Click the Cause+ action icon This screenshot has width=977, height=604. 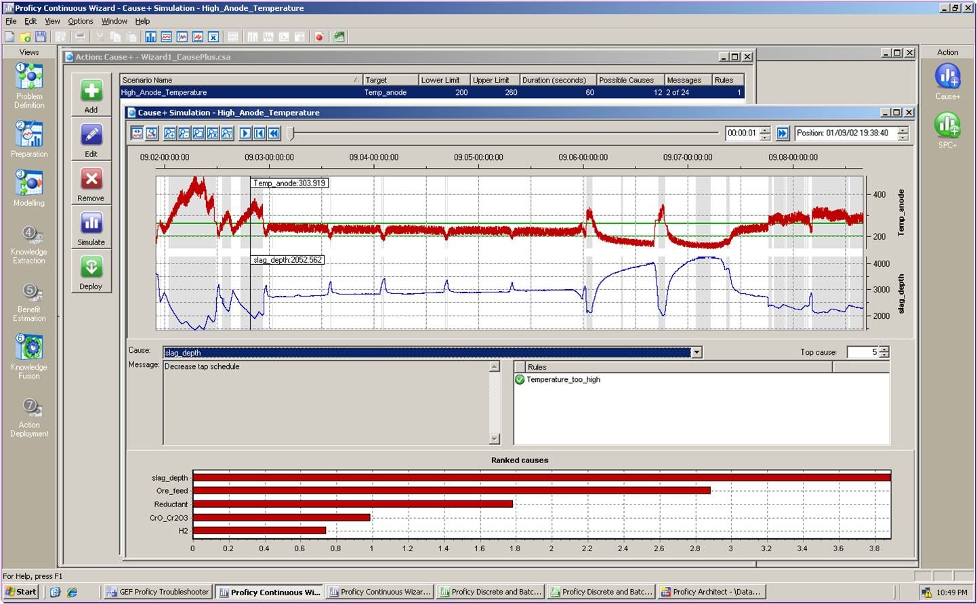click(947, 81)
